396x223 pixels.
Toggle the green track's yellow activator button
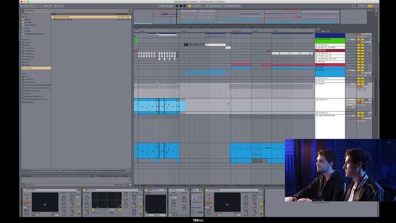pos(361,40)
